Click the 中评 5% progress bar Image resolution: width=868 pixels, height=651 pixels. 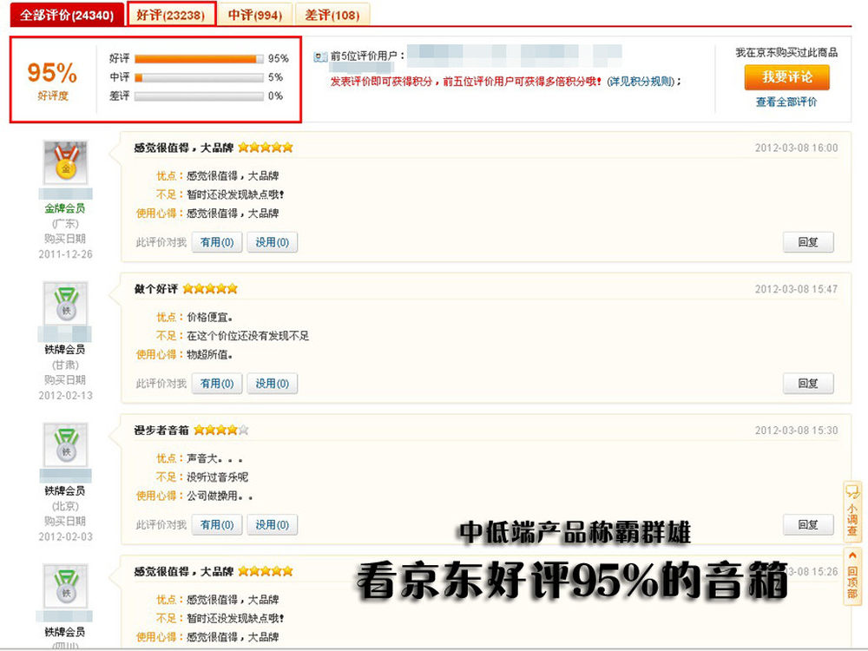(200, 77)
